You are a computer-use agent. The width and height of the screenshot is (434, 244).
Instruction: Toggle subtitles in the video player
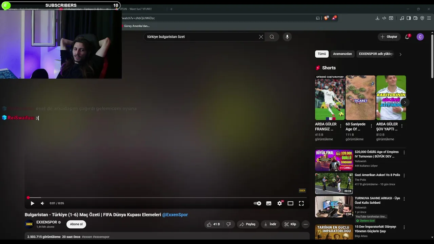[269, 203]
